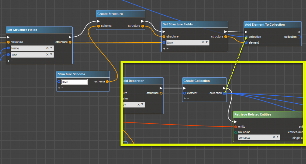The width and height of the screenshot is (306, 164).
Task: Click the link name pin on Retrieve Related Entities
Action: (x=236, y=132)
